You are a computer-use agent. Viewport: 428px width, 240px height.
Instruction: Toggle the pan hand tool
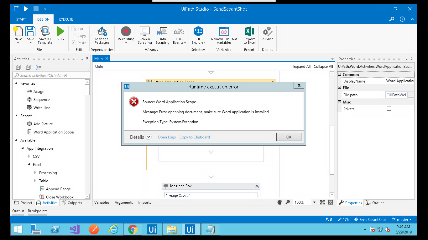click(x=279, y=202)
